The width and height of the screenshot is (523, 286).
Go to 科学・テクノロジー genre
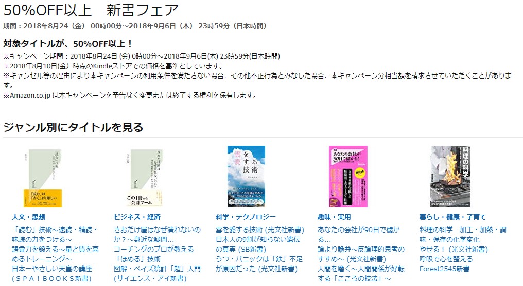point(246,217)
